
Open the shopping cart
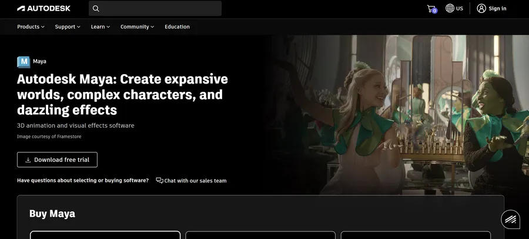click(431, 8)
